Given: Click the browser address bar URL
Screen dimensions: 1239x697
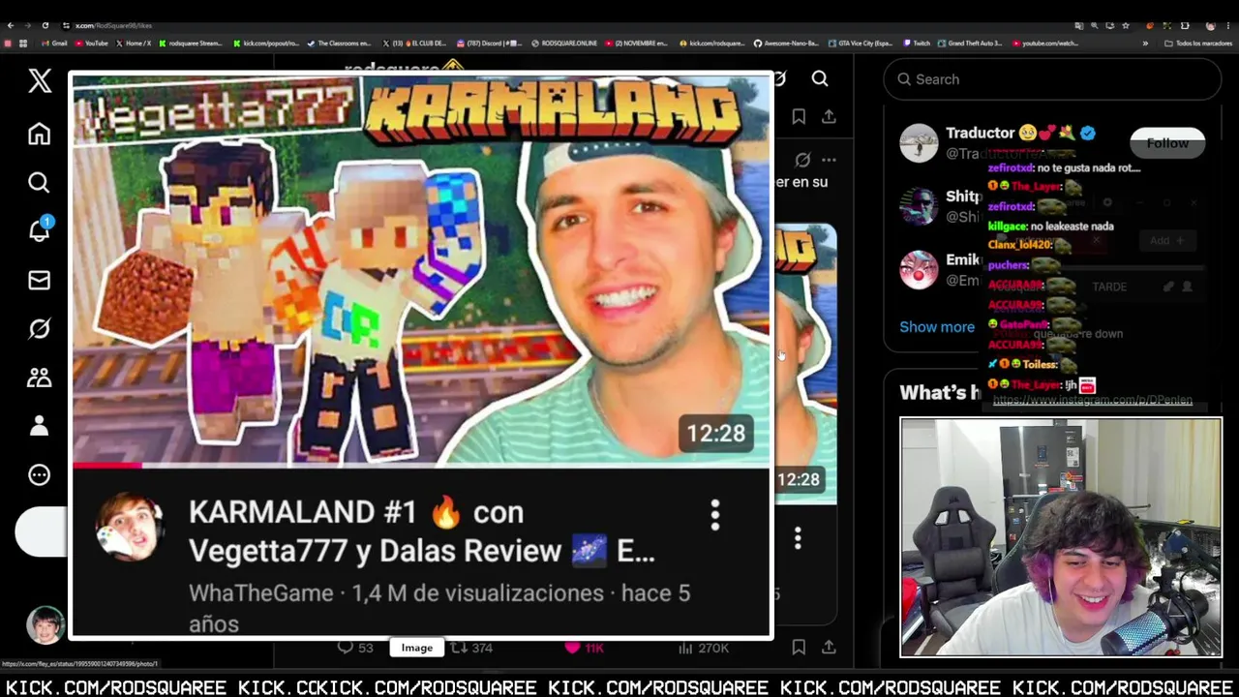Looking at the screenshot, I should (114, 25).
